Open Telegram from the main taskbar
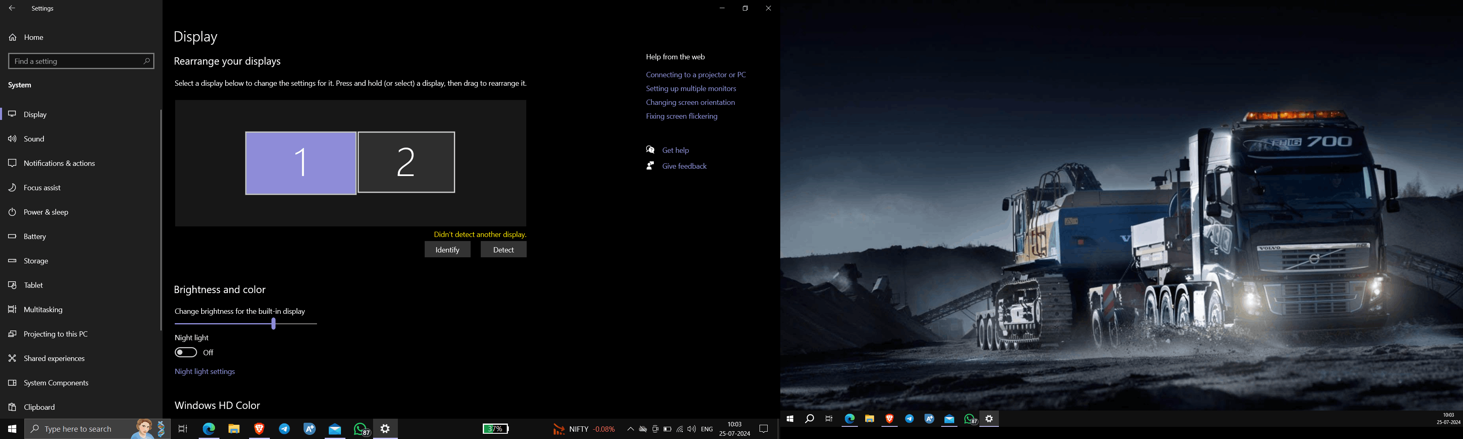Viewport: 1463px width, 439px height. click(x=284, y=429)
